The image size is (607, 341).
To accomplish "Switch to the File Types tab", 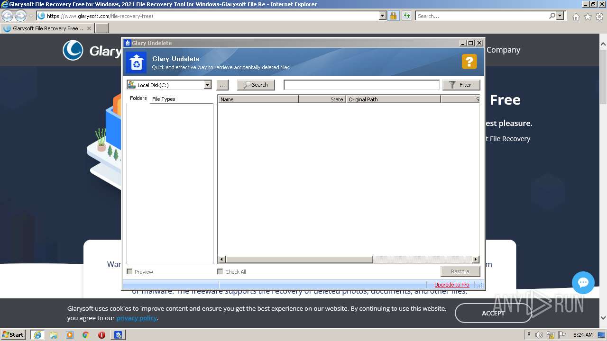I will (x=164, y=99).
